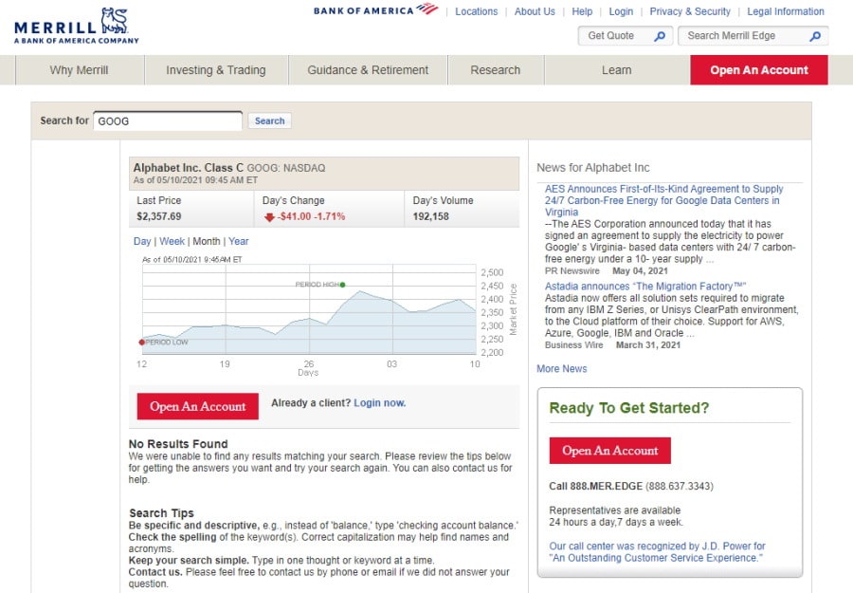Click the Get Quote magnifier icon
This screenshot has width=853, height=593.
tap(660, 36)
